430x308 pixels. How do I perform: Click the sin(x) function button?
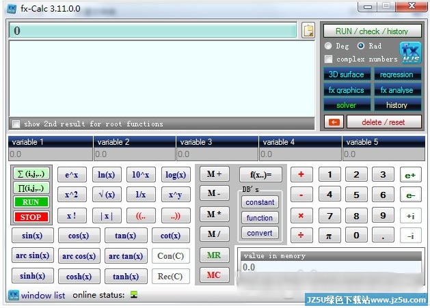[32, 236]
